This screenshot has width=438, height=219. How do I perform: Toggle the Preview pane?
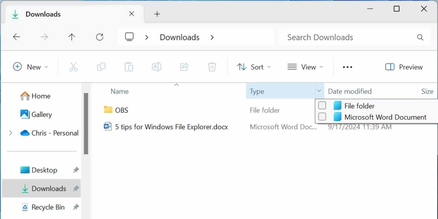403,67
